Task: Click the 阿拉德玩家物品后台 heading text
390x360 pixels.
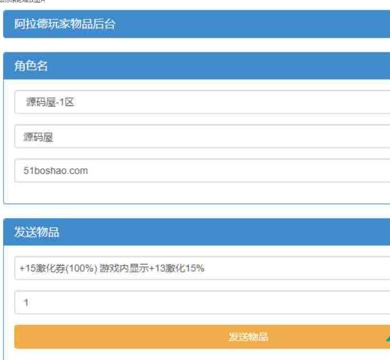Action: point(64,24)
